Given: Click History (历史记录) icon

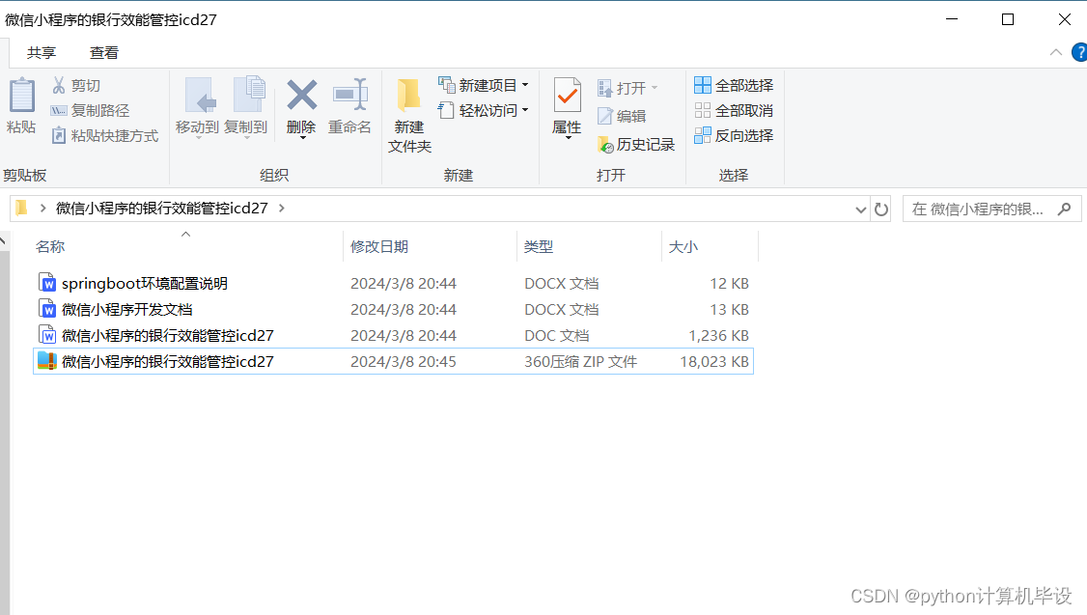Looking at the screenshot, I should point(605,144).
